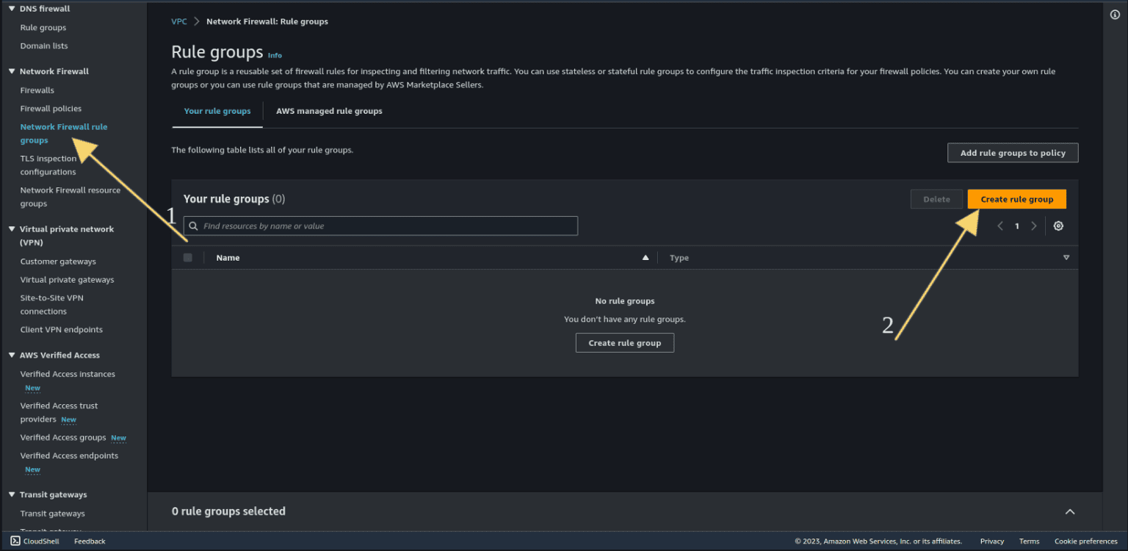The width and height of the screenshot is (1128, 551).
Task: Open the table preferences gear icon
Action: pos(1058,226)
